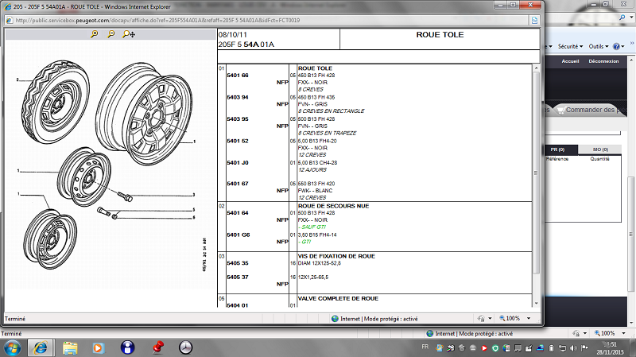Click the VIS DE FIXATION DE ROUE heading

336,256
